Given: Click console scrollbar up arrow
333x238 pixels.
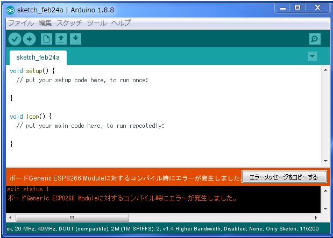Looking at the screenshot, I should pos(325,191).
